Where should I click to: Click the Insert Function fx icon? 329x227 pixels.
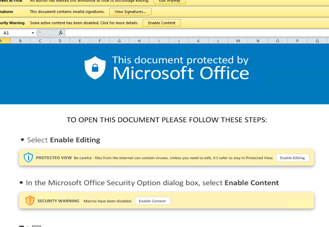point(61,33)
